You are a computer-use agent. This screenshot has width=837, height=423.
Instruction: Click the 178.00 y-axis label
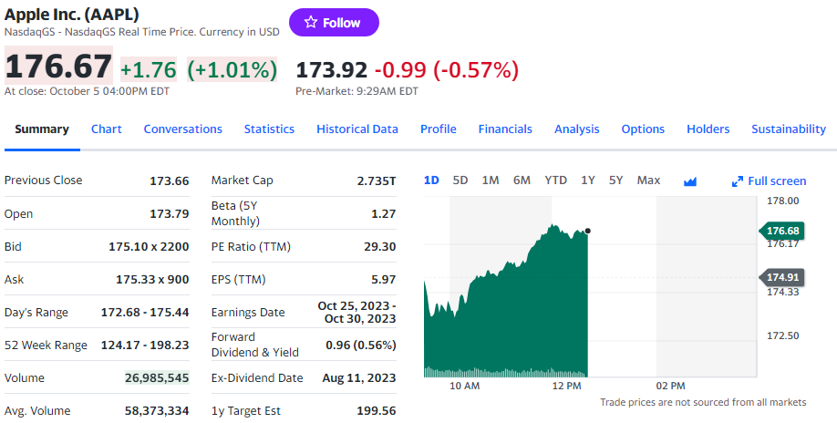(x=782, y=201)
